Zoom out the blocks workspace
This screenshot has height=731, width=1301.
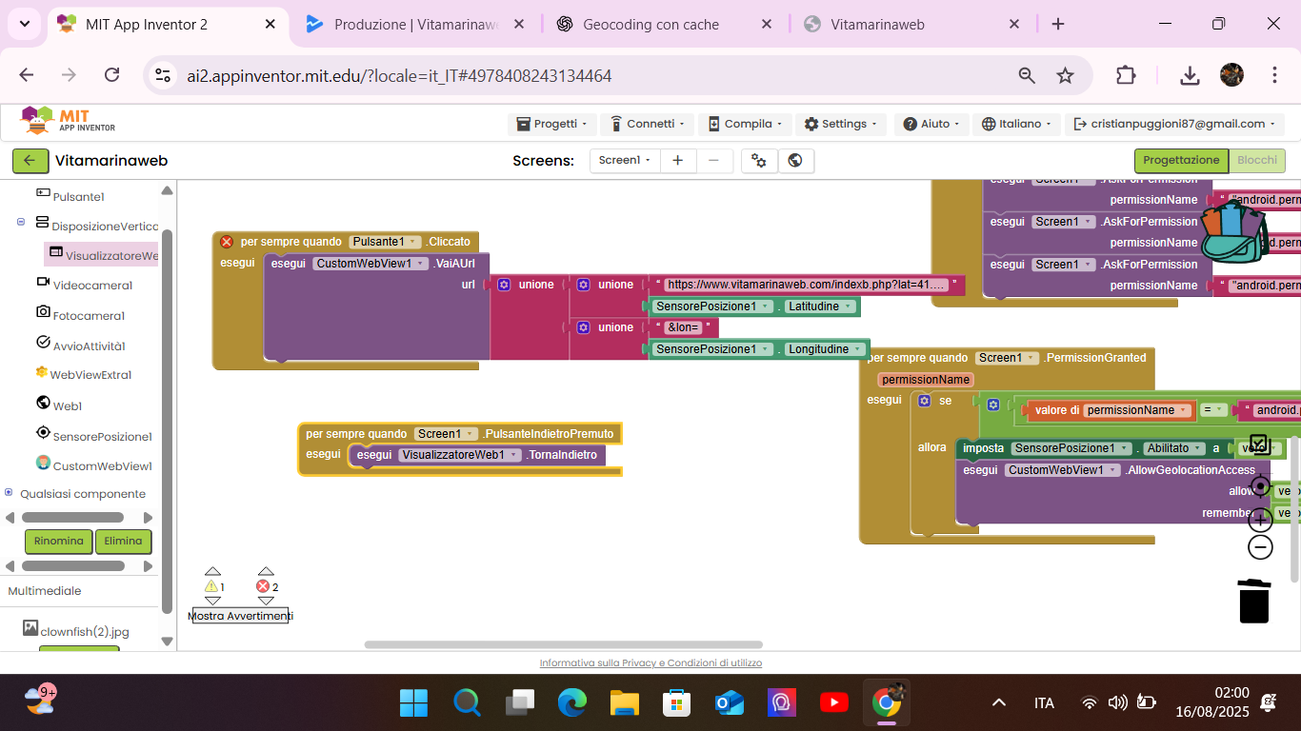point(1260,547)
